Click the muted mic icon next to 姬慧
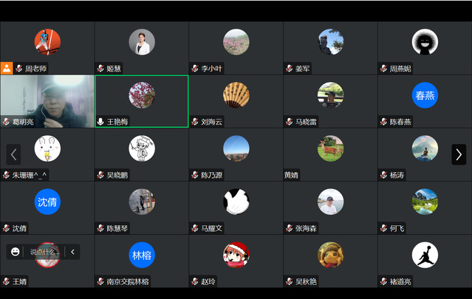 pos(101,69)
